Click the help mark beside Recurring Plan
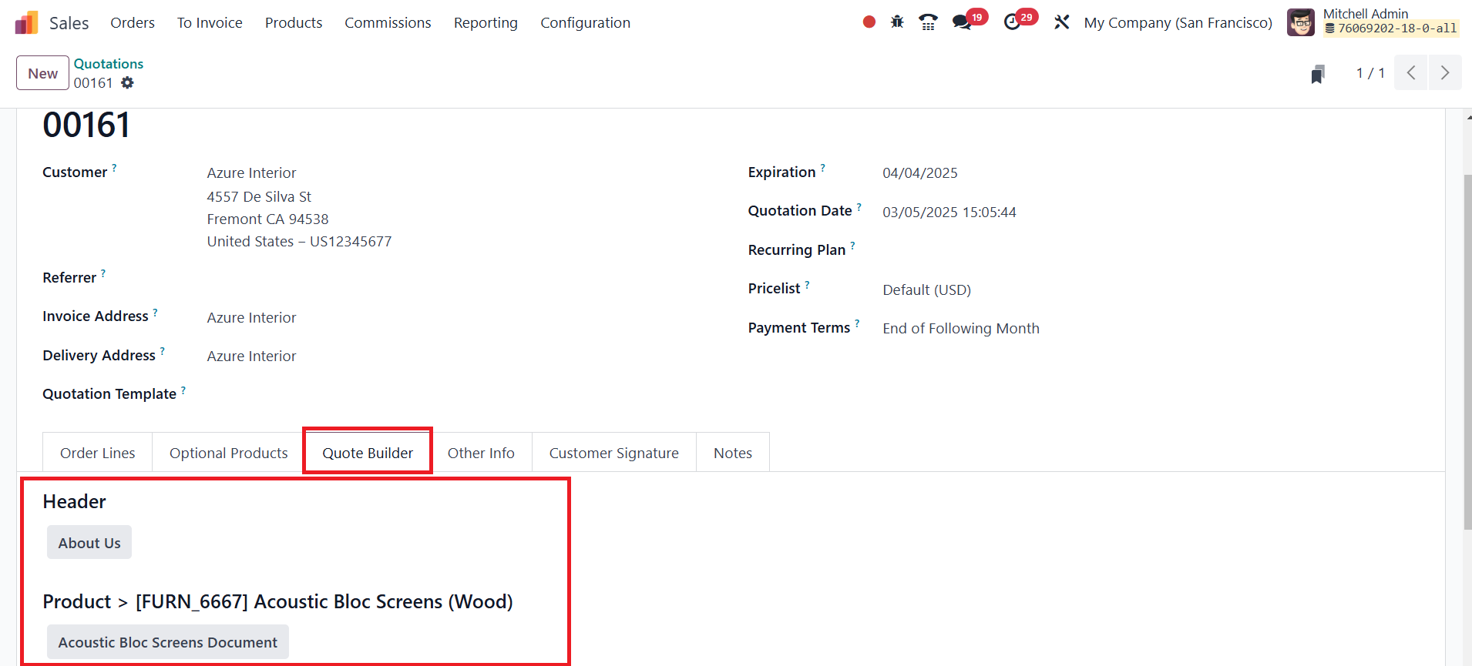Image resolution: width=1472 pixels, height=666 pixels. [x=852, y=245]
